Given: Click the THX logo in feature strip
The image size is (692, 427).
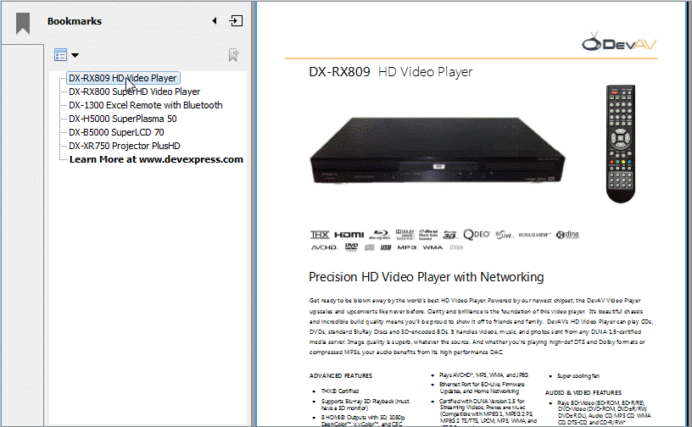Looking at the screenshot, I should coord(320,234).
